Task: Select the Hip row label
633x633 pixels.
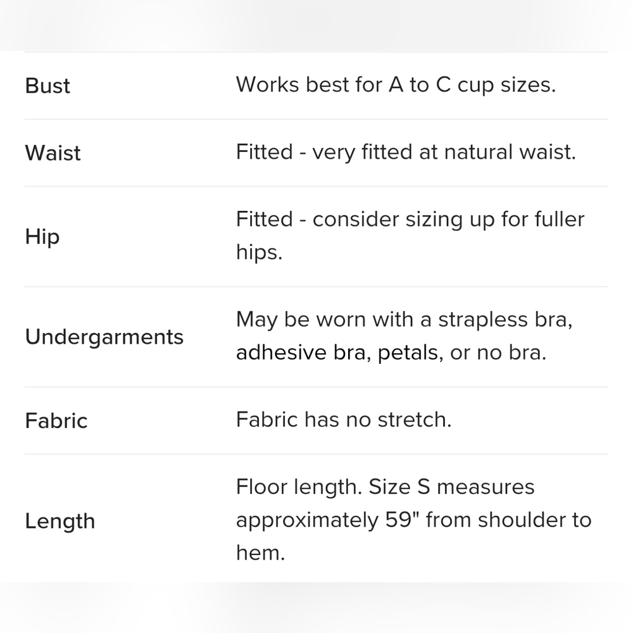Action: coord(42,237)
